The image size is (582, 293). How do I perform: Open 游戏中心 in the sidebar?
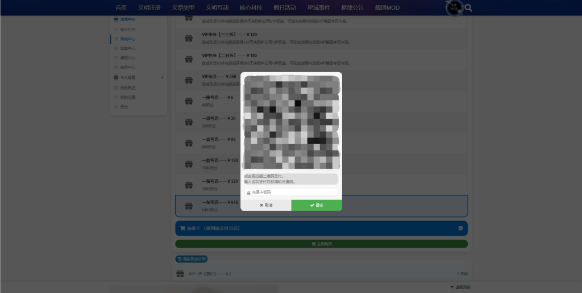tap(128, 19)
